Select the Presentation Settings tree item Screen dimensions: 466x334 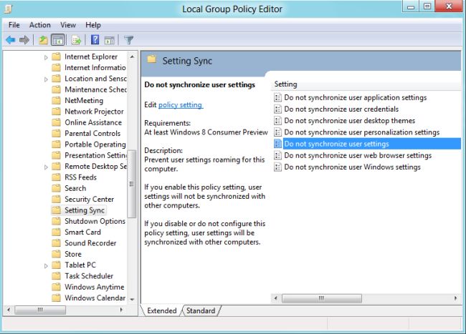tap(95, 155)
